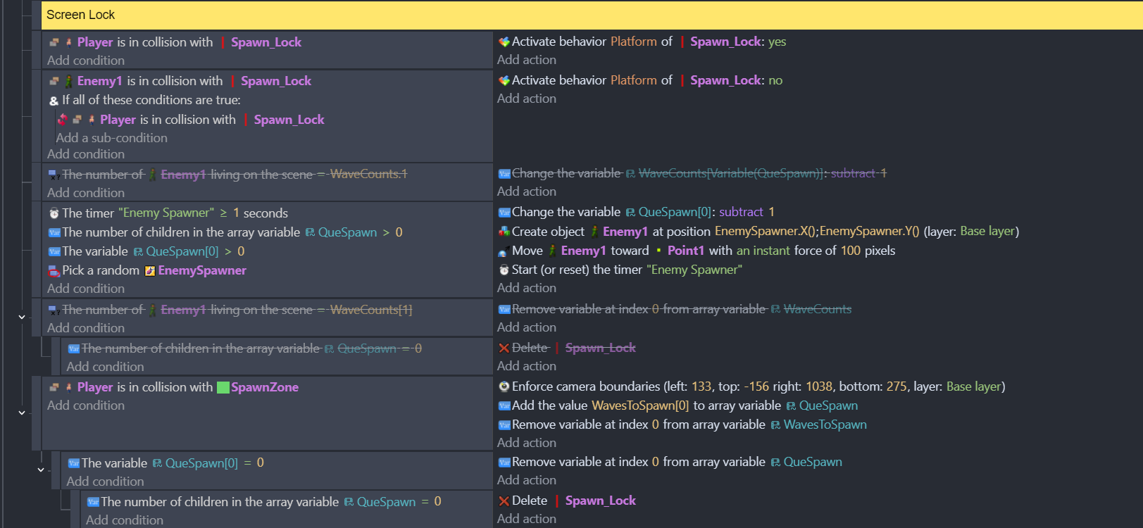The width and height of the screenshot is (1143, 528).
Task: Click the EnemySpawner object icon in the conditions
Action: pyautogui.click(x=150, y=271)
